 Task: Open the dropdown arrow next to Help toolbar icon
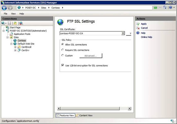coord(174,8)
